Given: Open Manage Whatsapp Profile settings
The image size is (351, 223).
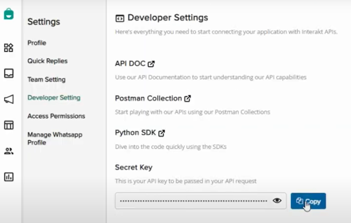Looking at the screenshot, I should pyautogui.click(x=55, y=139).
